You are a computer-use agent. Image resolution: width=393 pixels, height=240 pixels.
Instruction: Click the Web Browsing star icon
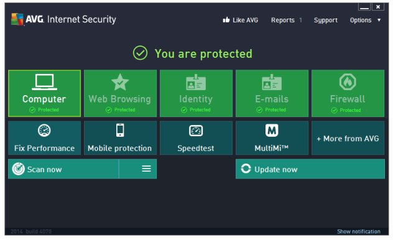point(120,82)
